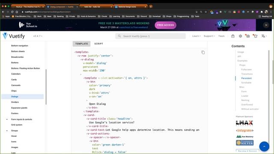
Task: Switch to the todo-list browser tab
Action: pyautogui.click(x=96, y=7)
